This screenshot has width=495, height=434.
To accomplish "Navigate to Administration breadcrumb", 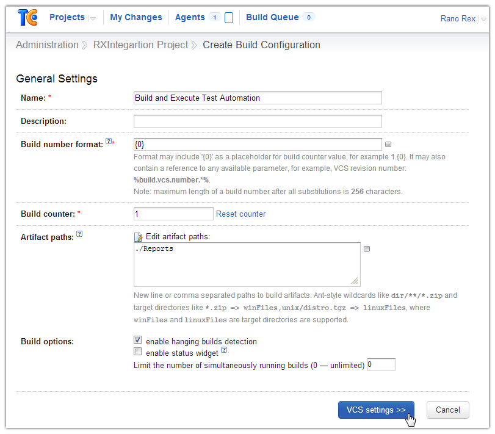I will pos(47,45).
